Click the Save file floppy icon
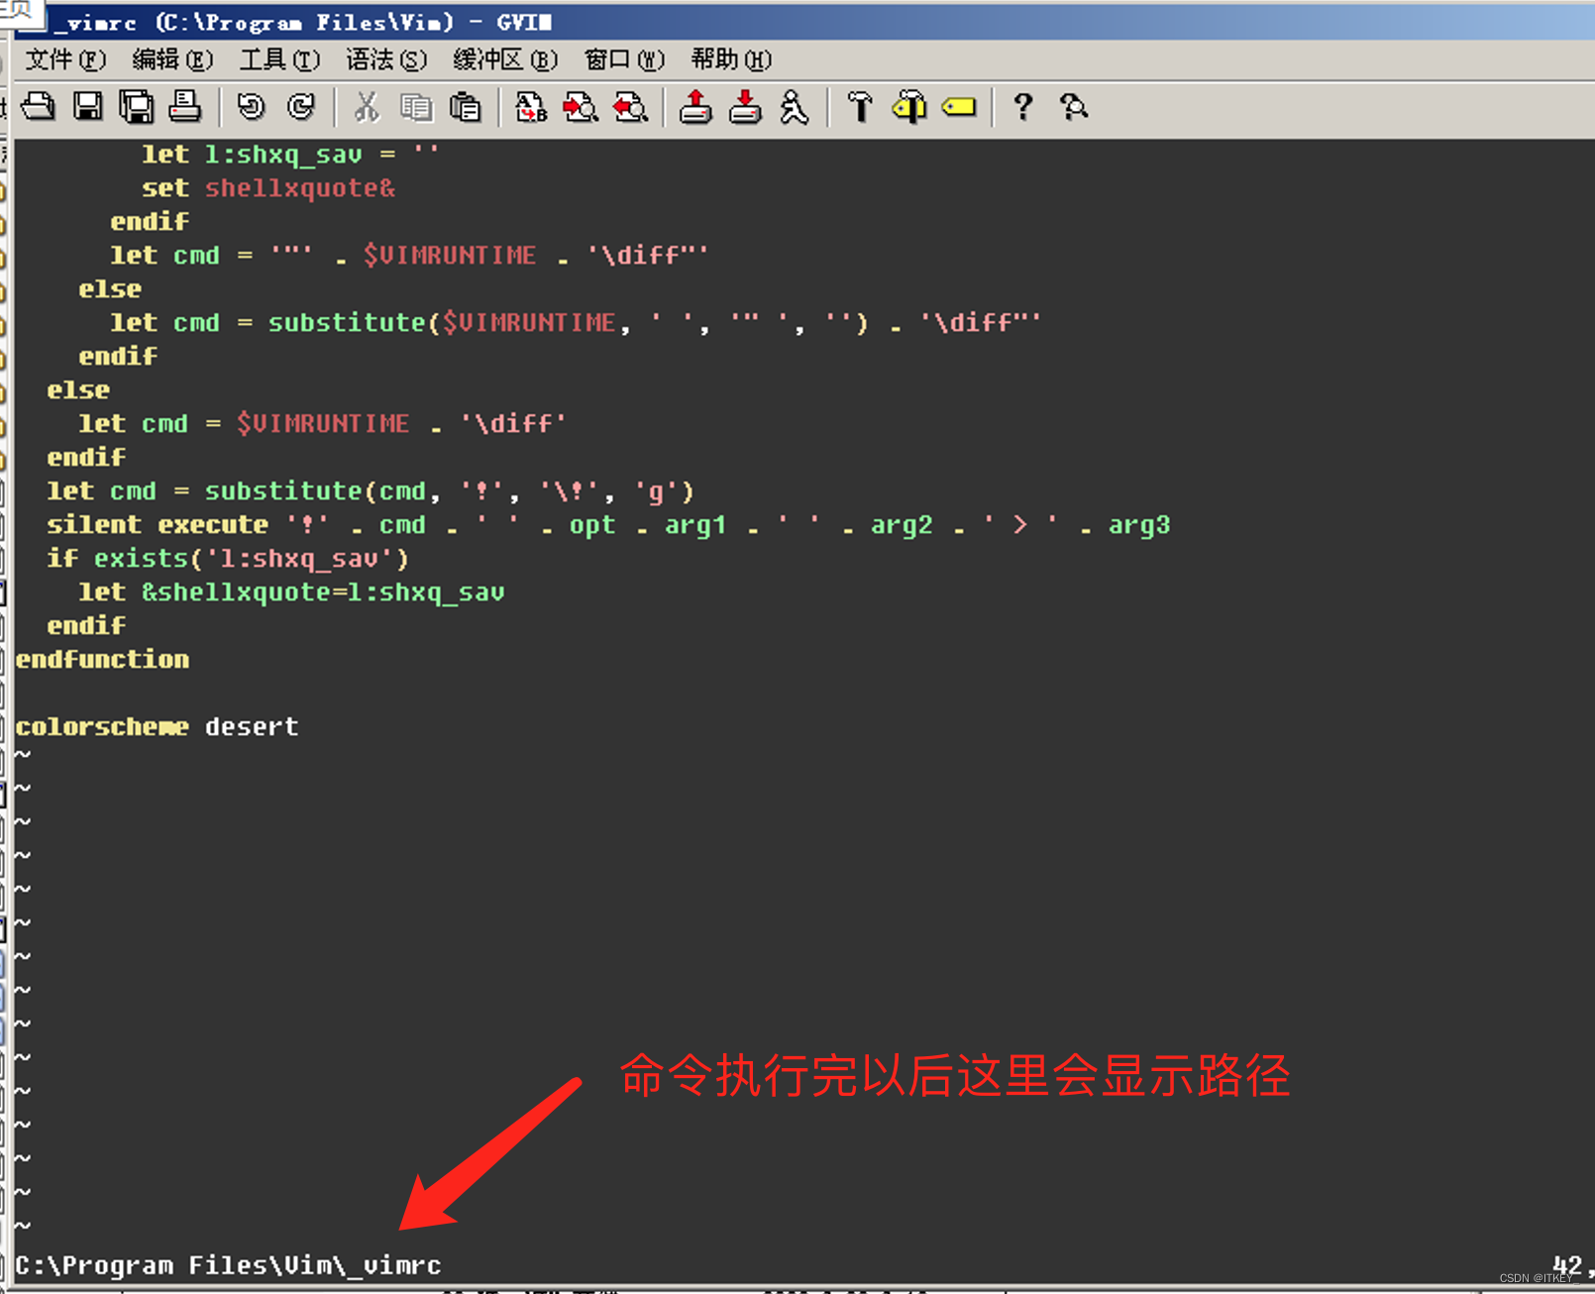The width and height of the screenshot is (1595, 1294). tap(88, 106)
